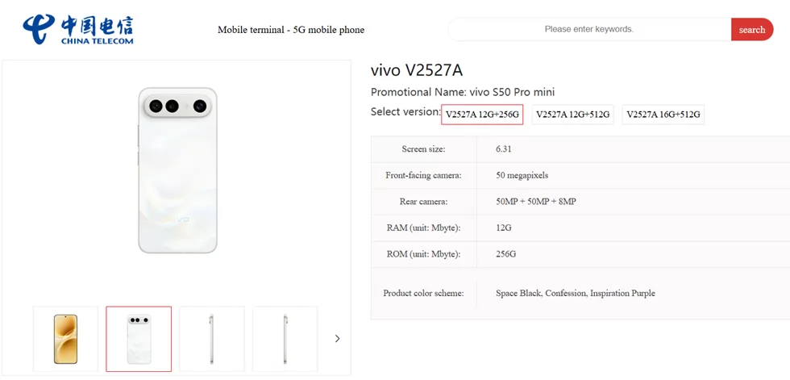Click the Product color scheme value text
Image resolution: width=790 pixels, height=380 pixels.
pyautogui.click(x=576, y=294)
